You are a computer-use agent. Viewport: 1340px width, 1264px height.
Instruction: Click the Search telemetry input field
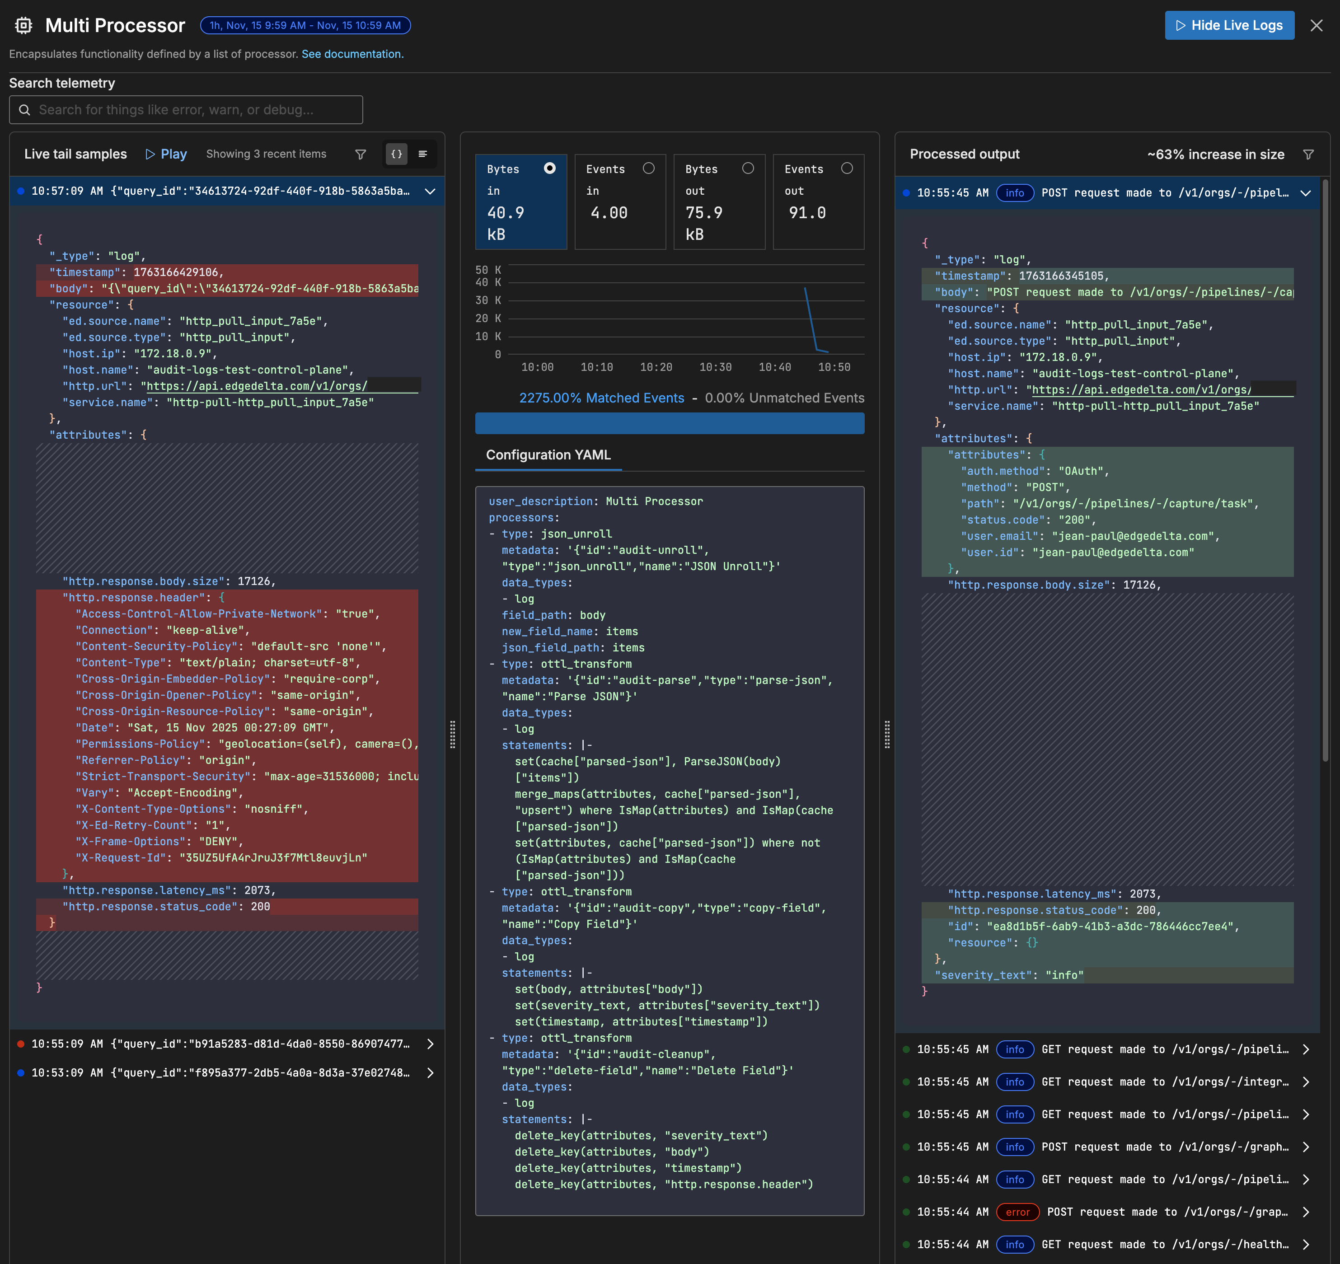click(186, 109)
